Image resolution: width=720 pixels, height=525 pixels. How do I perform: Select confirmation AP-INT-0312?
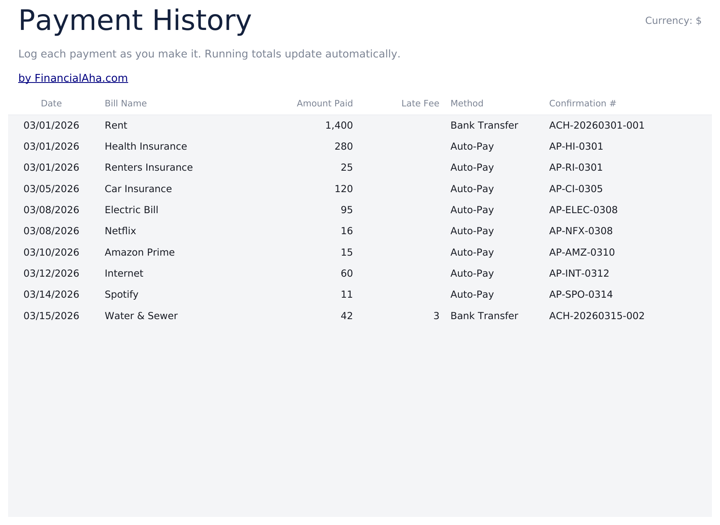tap(579, 273)
